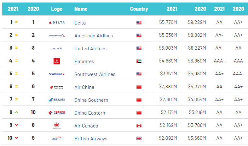This screenshot has height=146, width=248.
Task: Click the Delta airline logo
Action: [x=57, y=23]
